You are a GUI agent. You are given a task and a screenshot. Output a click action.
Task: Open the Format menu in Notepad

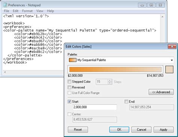pyautogui.click(x=27, y=11)
